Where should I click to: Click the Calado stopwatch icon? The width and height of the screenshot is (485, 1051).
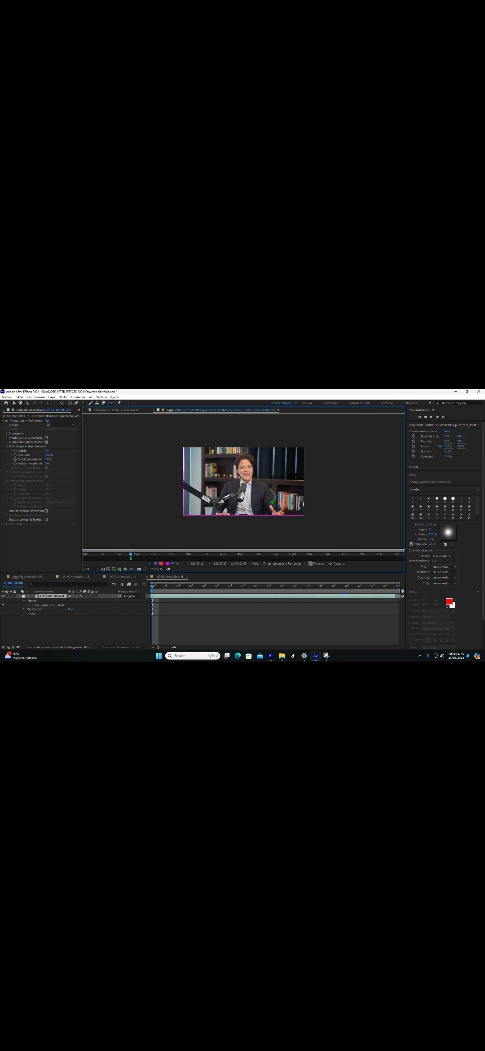[15, 450]
